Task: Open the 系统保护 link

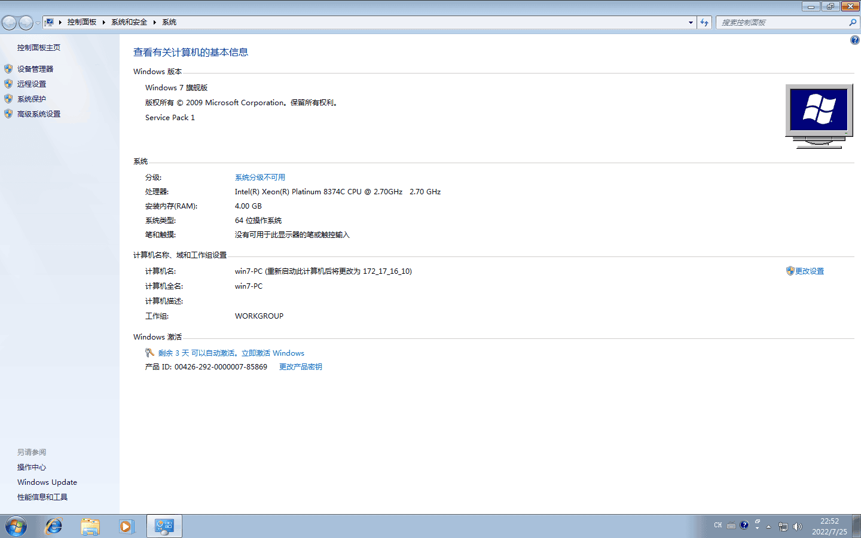Action: (32, 99)
